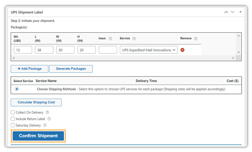Click the empty insurance input field
The image size is (252, 152).
108,50
